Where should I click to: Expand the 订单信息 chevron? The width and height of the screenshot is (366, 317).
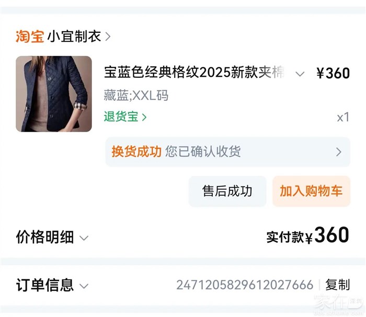[x=84, y=286]
